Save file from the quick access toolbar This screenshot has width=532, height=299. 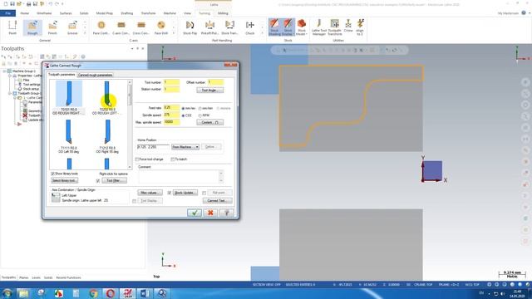(x=12, y=3)
